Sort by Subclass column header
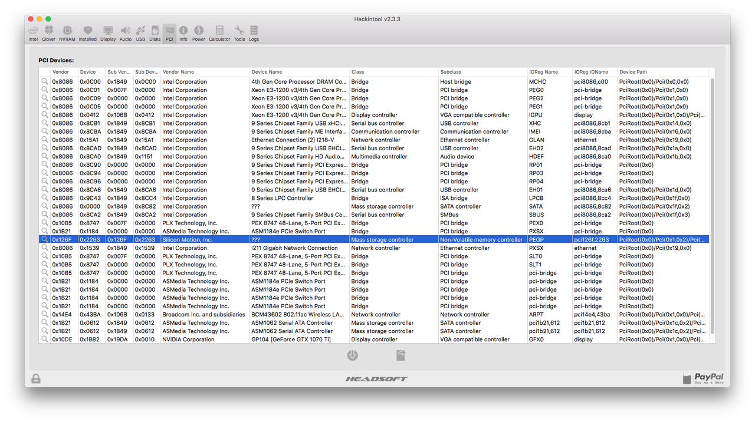This screenshot has height=422, width=755. tap(483, 72)
